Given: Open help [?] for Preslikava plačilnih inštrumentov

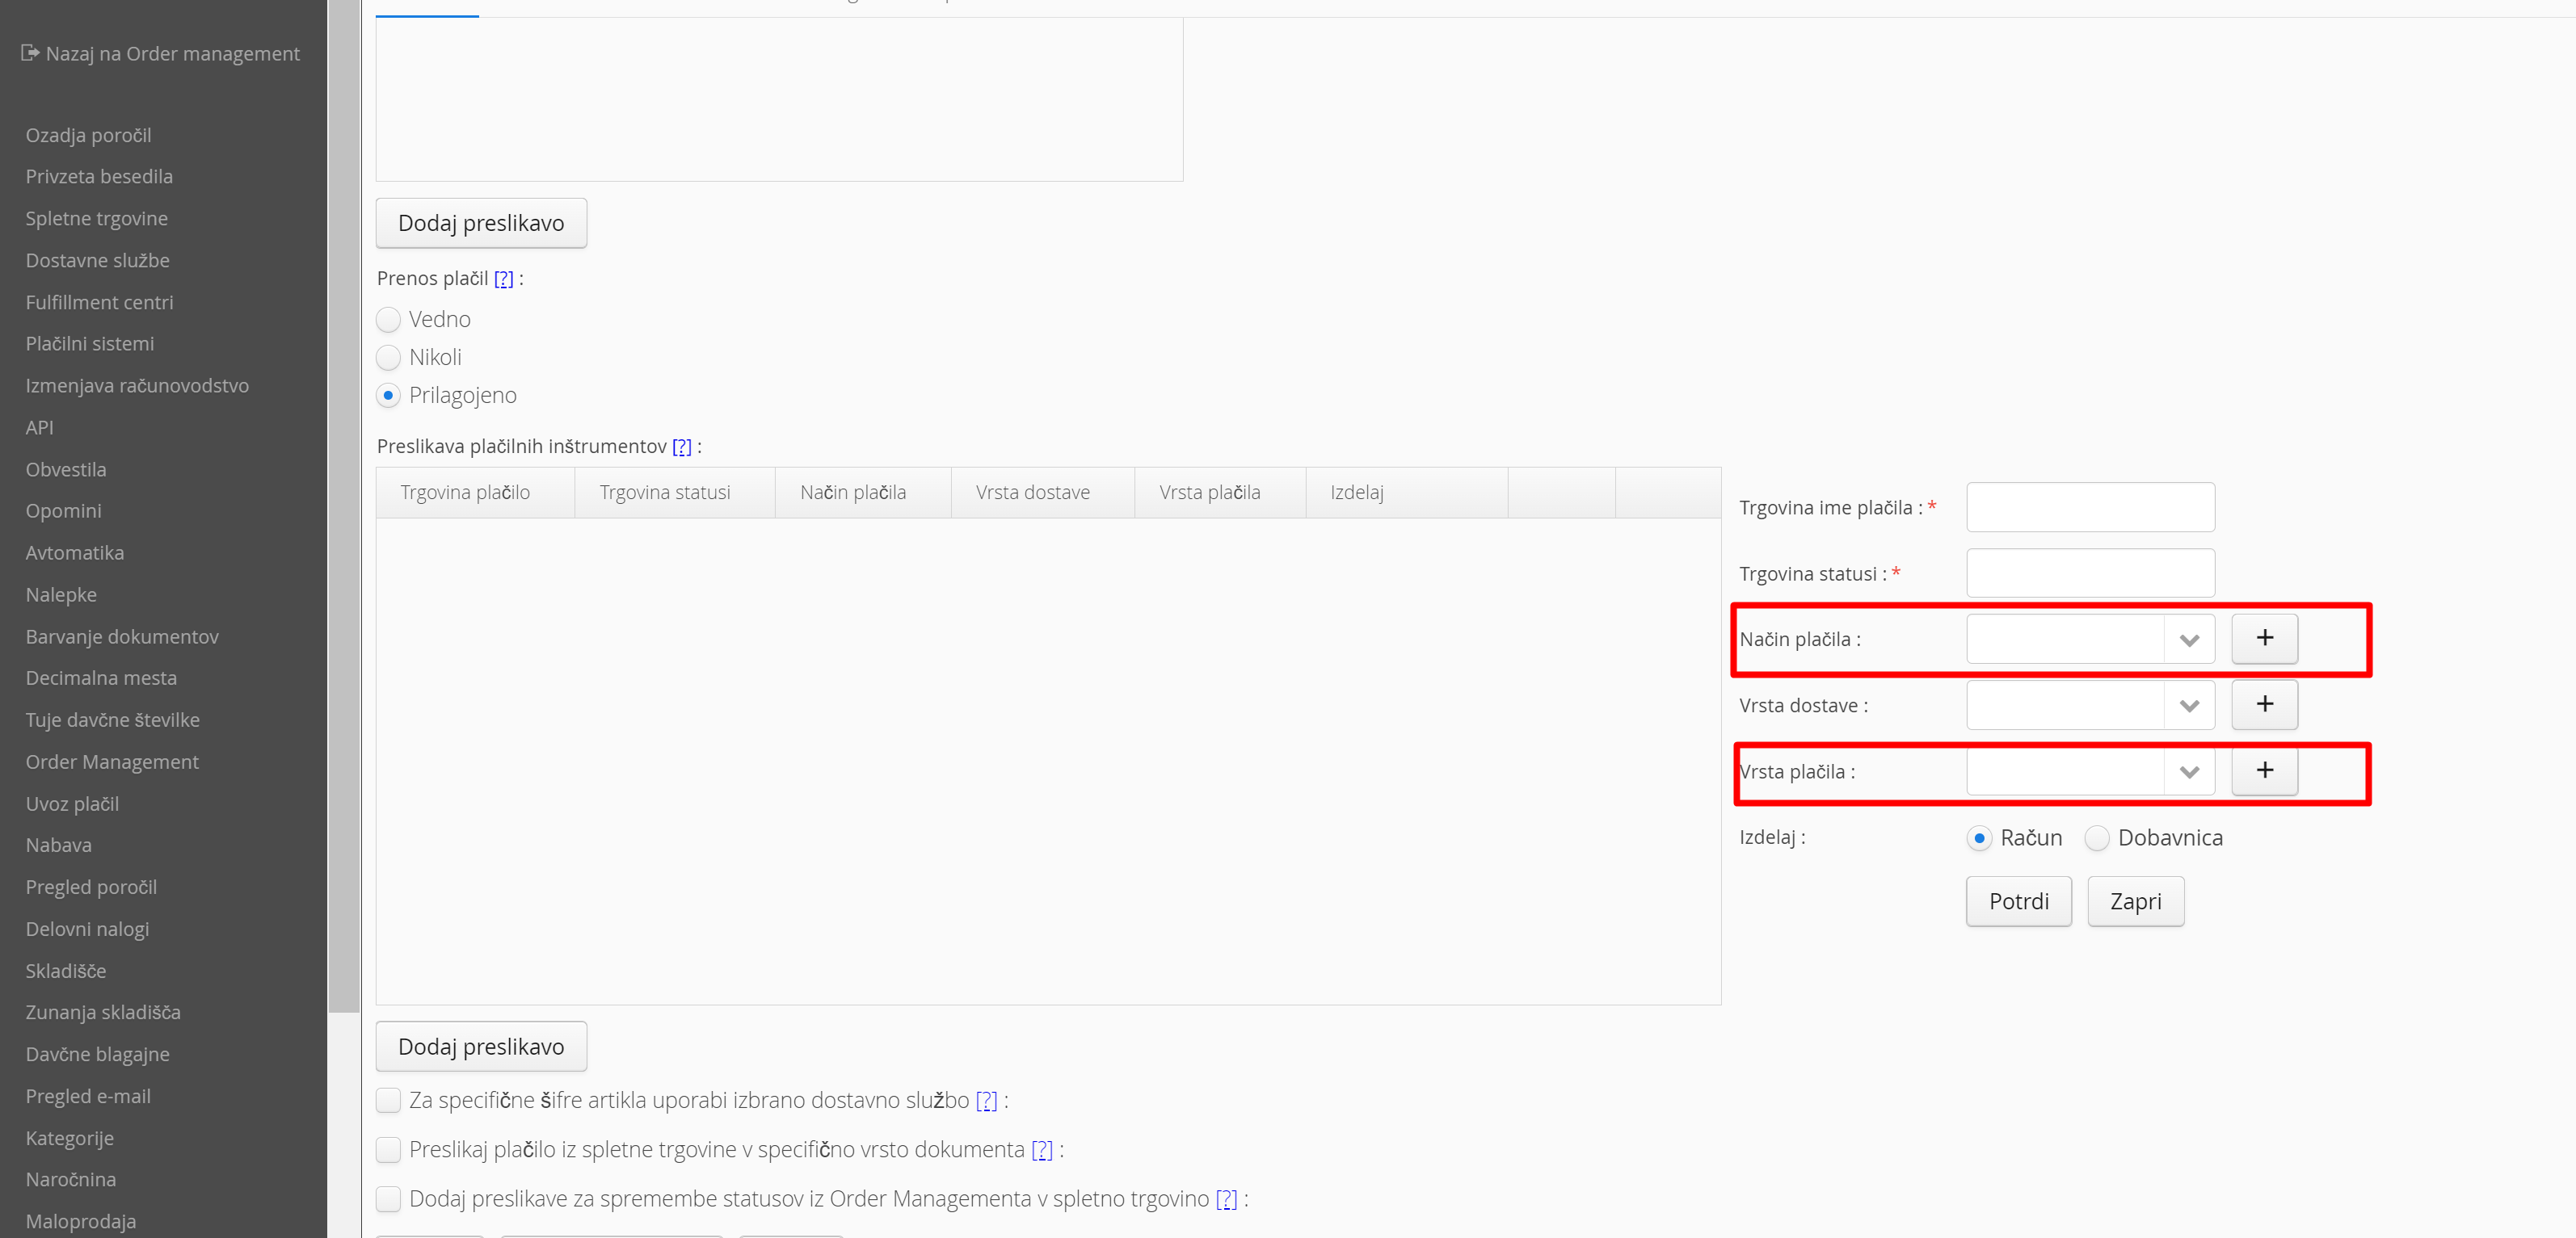Looking at the screenshot, I should tap(681, 447).
